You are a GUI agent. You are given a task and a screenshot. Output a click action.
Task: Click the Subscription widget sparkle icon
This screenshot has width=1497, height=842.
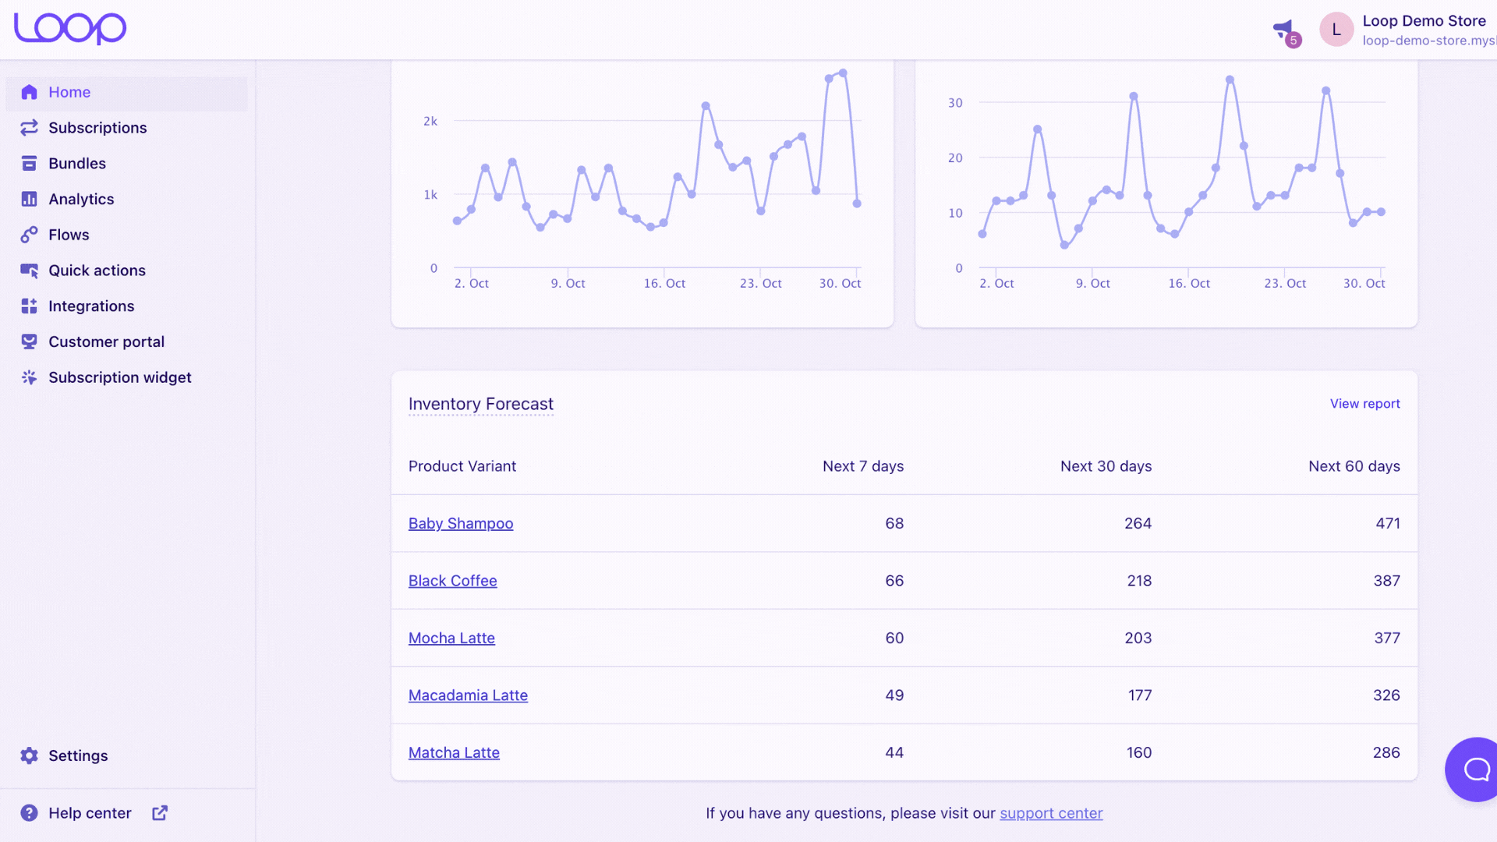coord(29,377)
